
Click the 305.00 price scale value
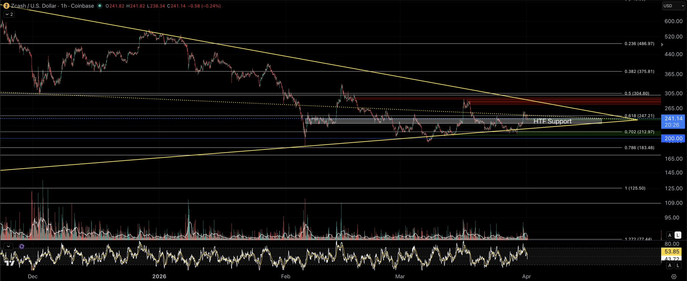click(x=674, y=93)
